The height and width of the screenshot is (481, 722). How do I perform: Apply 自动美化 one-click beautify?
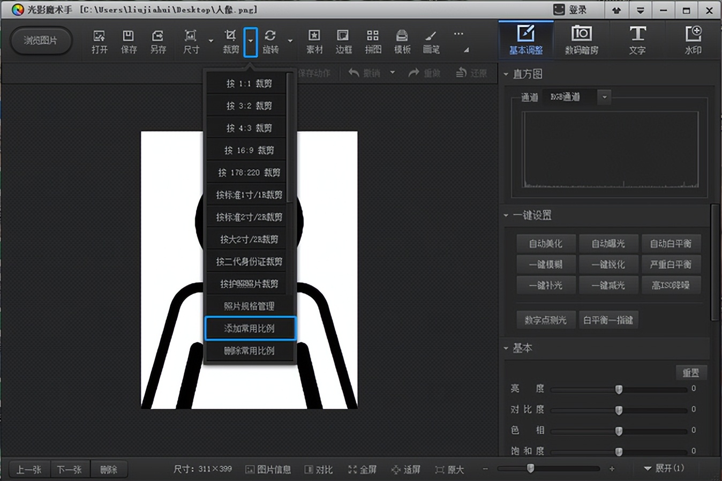click(x=546, y=243)
